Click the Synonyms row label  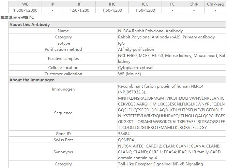[x=63, y=152]
